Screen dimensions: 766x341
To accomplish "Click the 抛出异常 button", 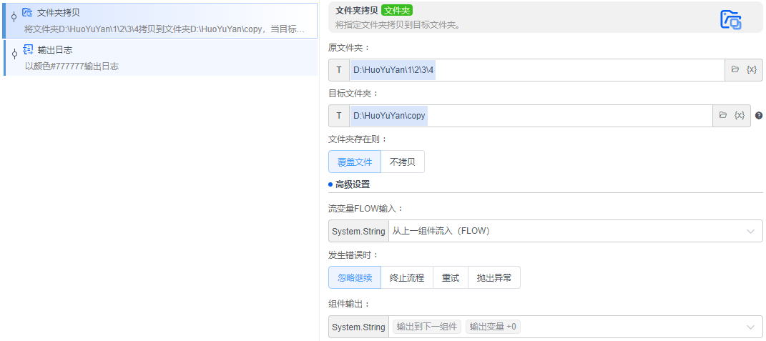I will (494, 277).
